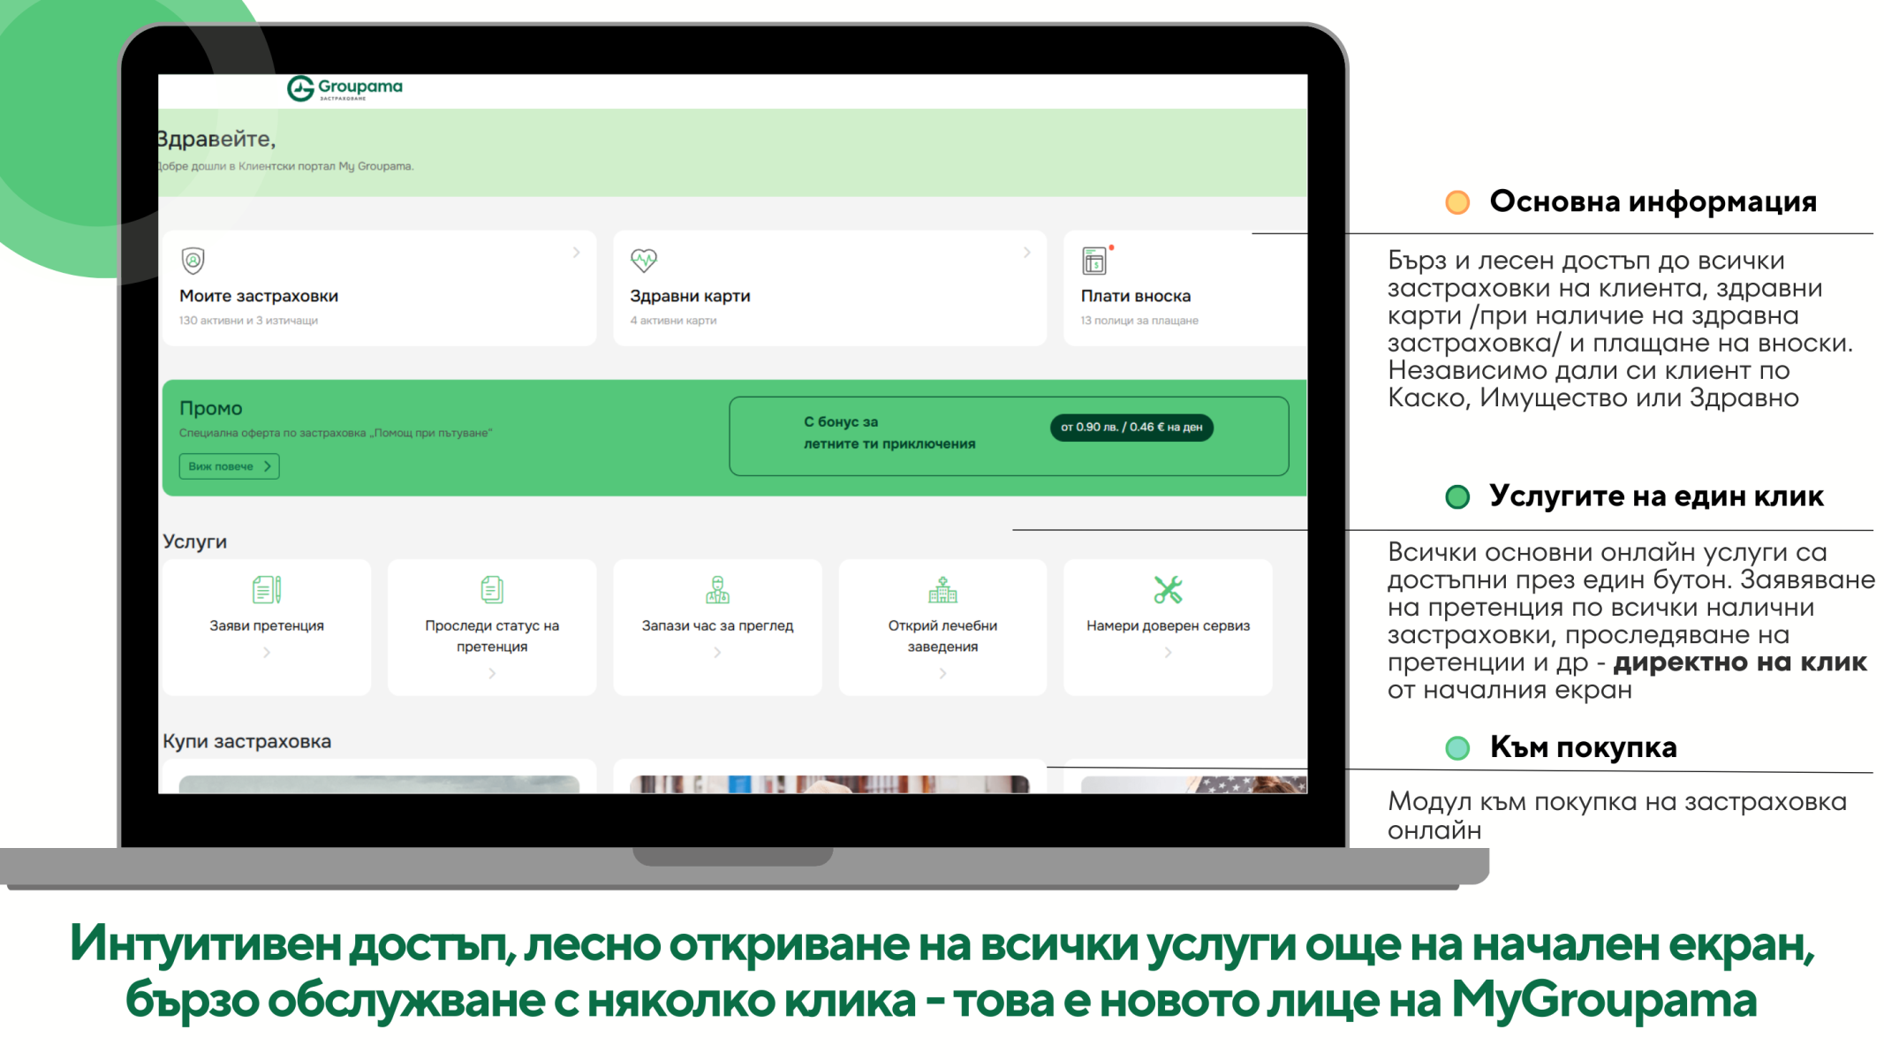Click the Услугите на един клик heading
This screenshot has height=1060, width=1884.
[x=1656, y=496]
